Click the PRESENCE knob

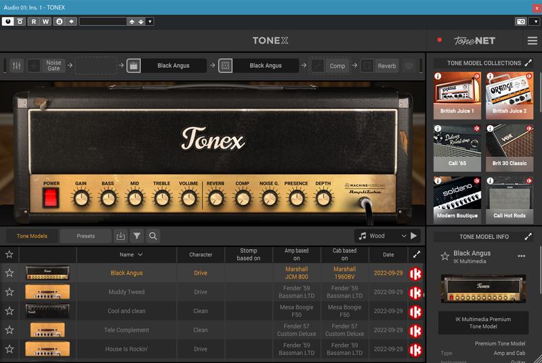297,199
